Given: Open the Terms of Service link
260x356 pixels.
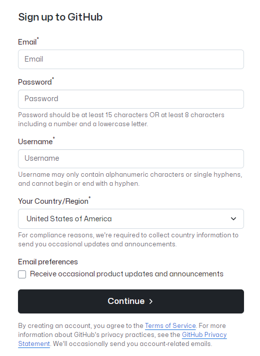Looking at the screenshot, I should (170, 326).
